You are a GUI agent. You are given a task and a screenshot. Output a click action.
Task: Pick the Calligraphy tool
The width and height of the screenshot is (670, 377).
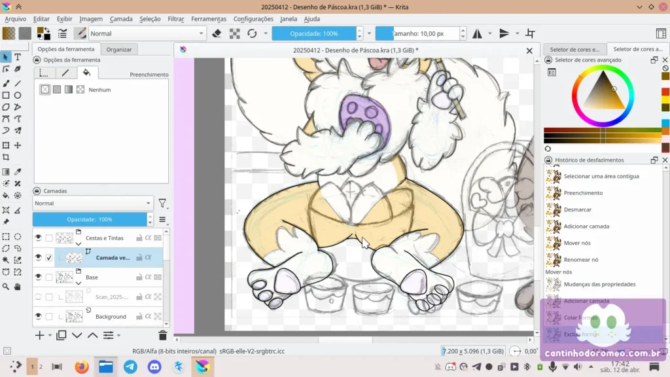point(18,69)
